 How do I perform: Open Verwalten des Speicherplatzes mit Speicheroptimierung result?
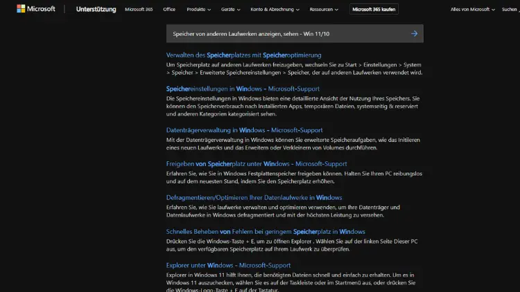click(243, 55)
